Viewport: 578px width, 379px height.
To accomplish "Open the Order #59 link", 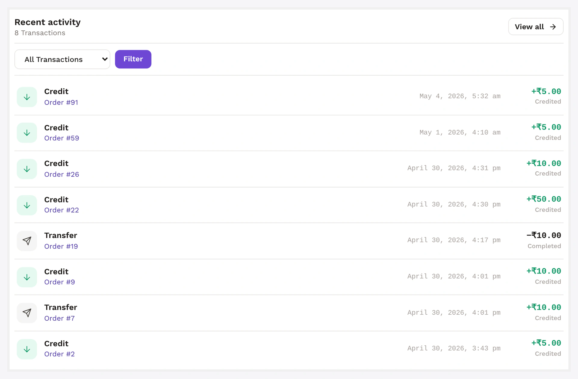I will 62,138.
